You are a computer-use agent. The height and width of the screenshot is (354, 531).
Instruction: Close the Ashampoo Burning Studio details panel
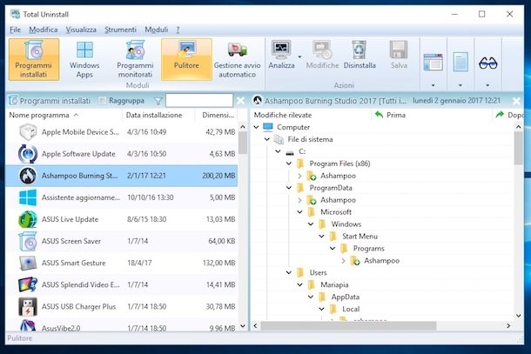pyautogui.click(x=516, y=101)
